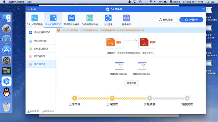Click the AirPlay display menu bar icon

[134, 2]
